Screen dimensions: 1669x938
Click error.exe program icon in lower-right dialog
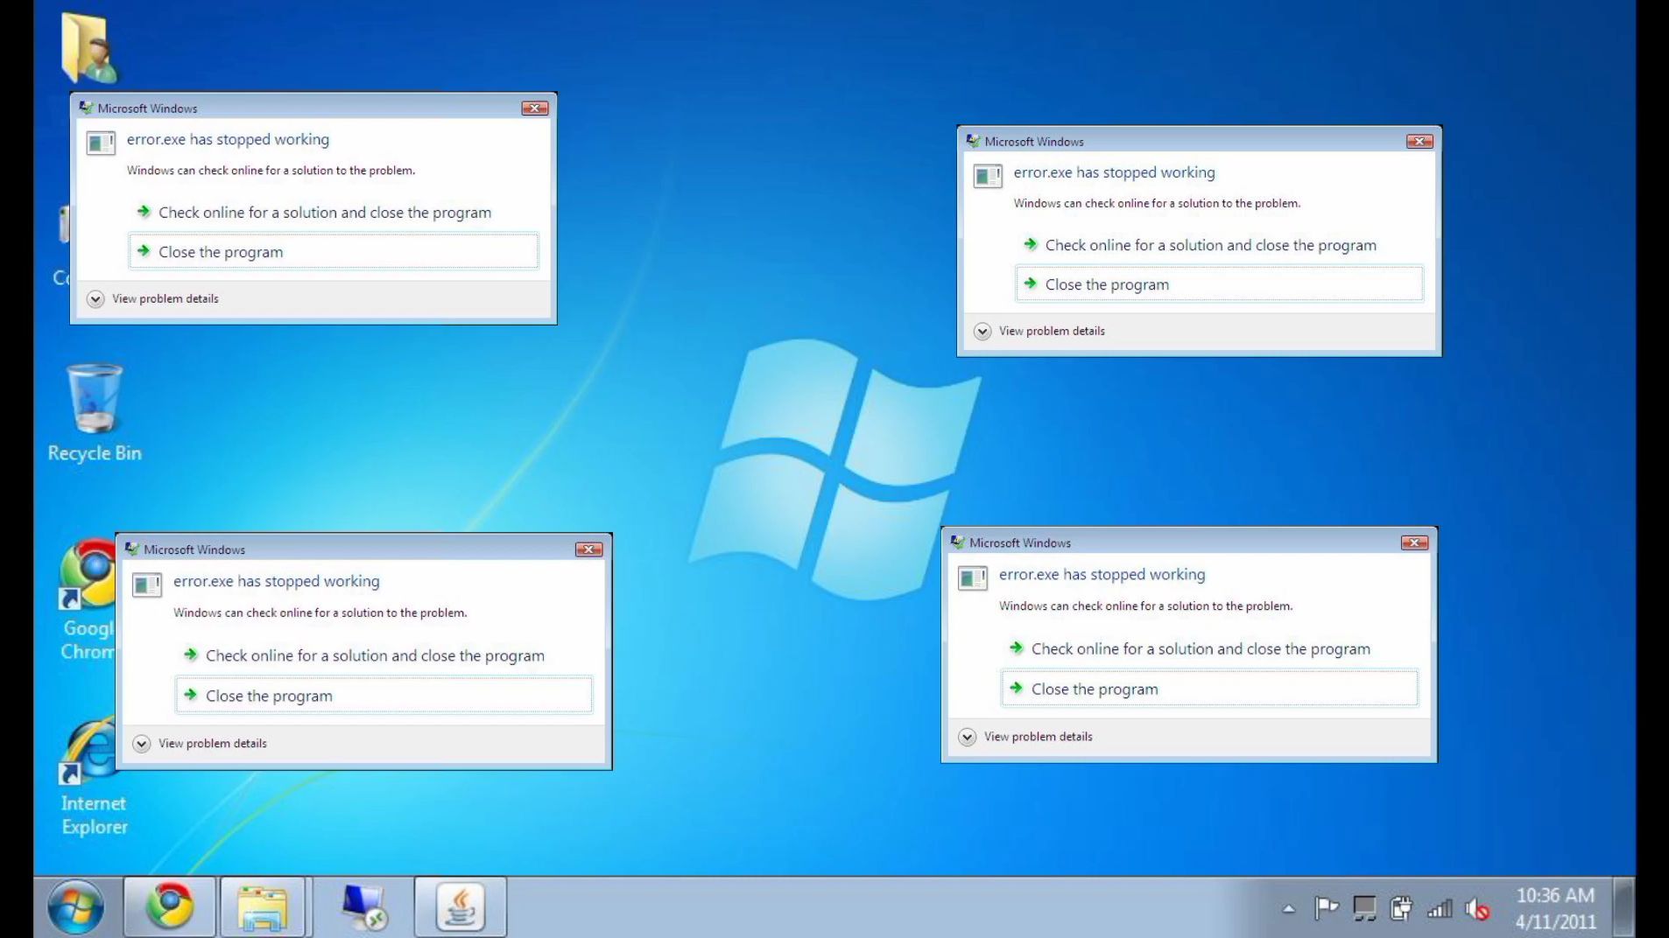point(973,577)
